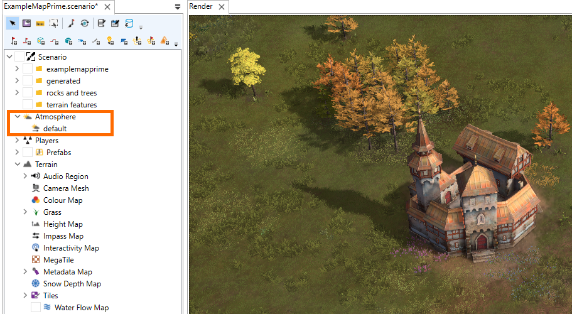Tick the terrain features checkbox
572x314 pixels.
pos(28,105)
